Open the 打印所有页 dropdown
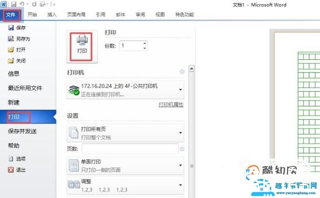 click(x=125, y=133)
